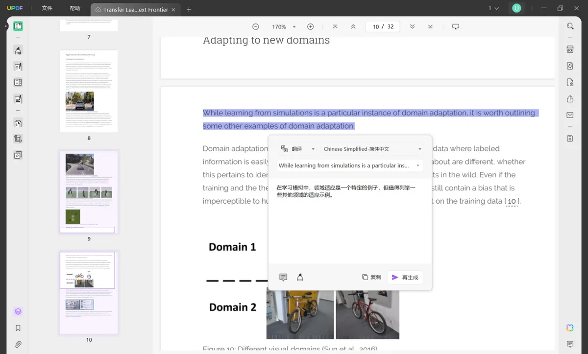Close the Transfer Lea...ext Frontier tab
The width and height of the screenshot is (588, 354).
[x=173, y=10]
